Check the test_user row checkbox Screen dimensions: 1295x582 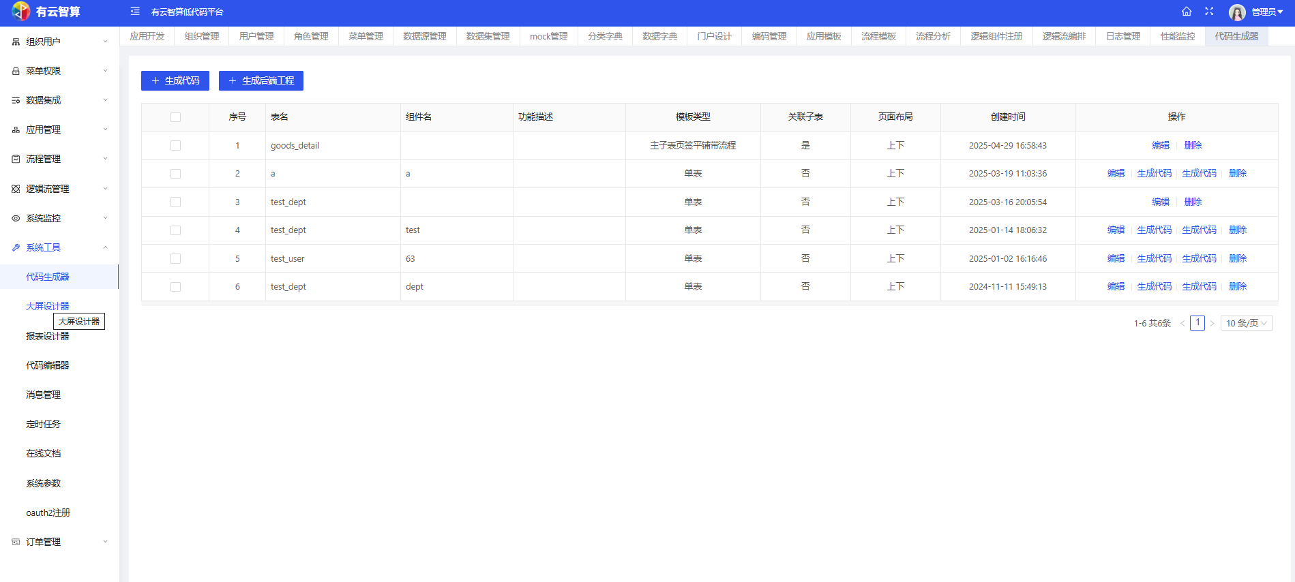[175, 259]
